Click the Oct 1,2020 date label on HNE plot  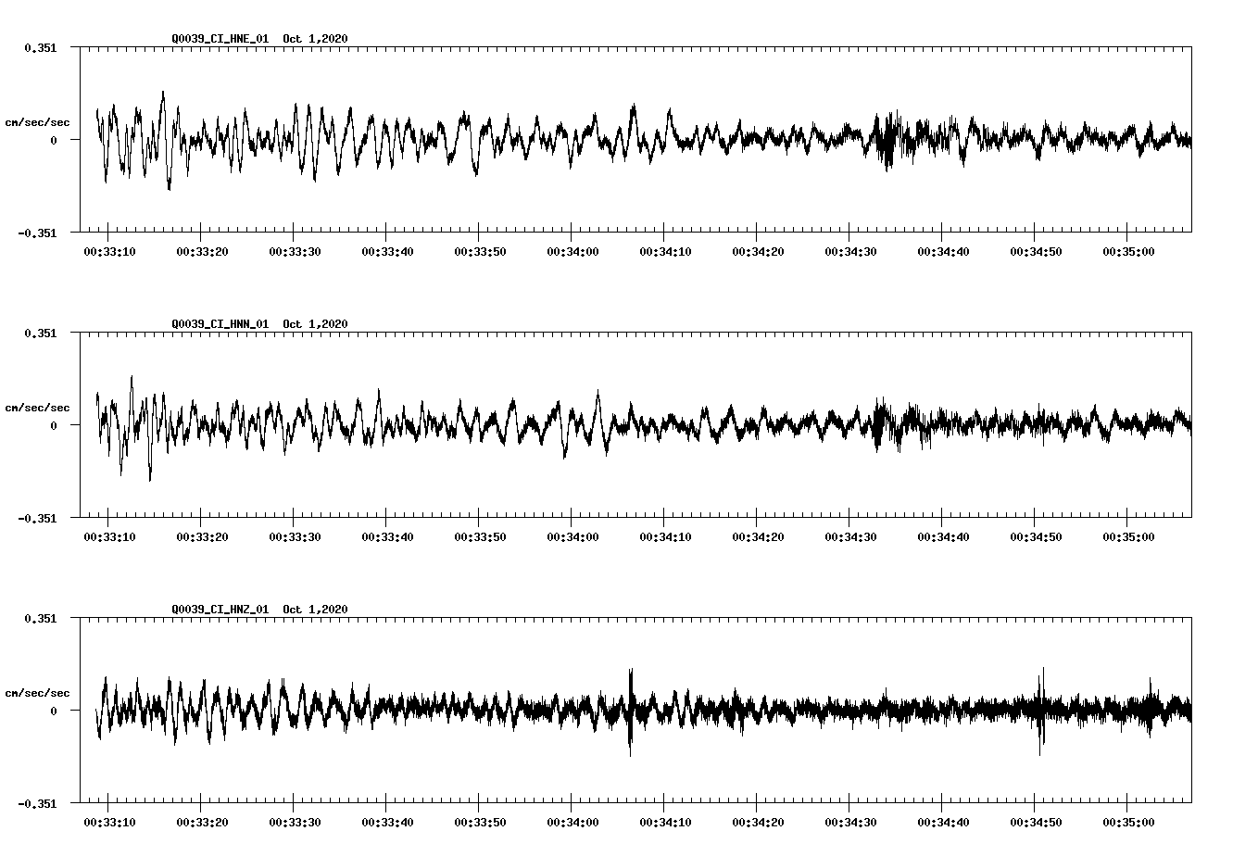tap(316, 40)
